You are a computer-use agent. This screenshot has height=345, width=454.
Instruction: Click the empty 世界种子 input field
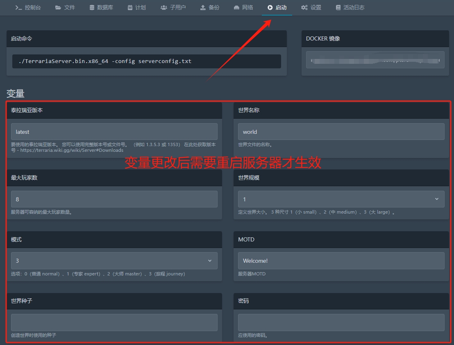(114, 322)
